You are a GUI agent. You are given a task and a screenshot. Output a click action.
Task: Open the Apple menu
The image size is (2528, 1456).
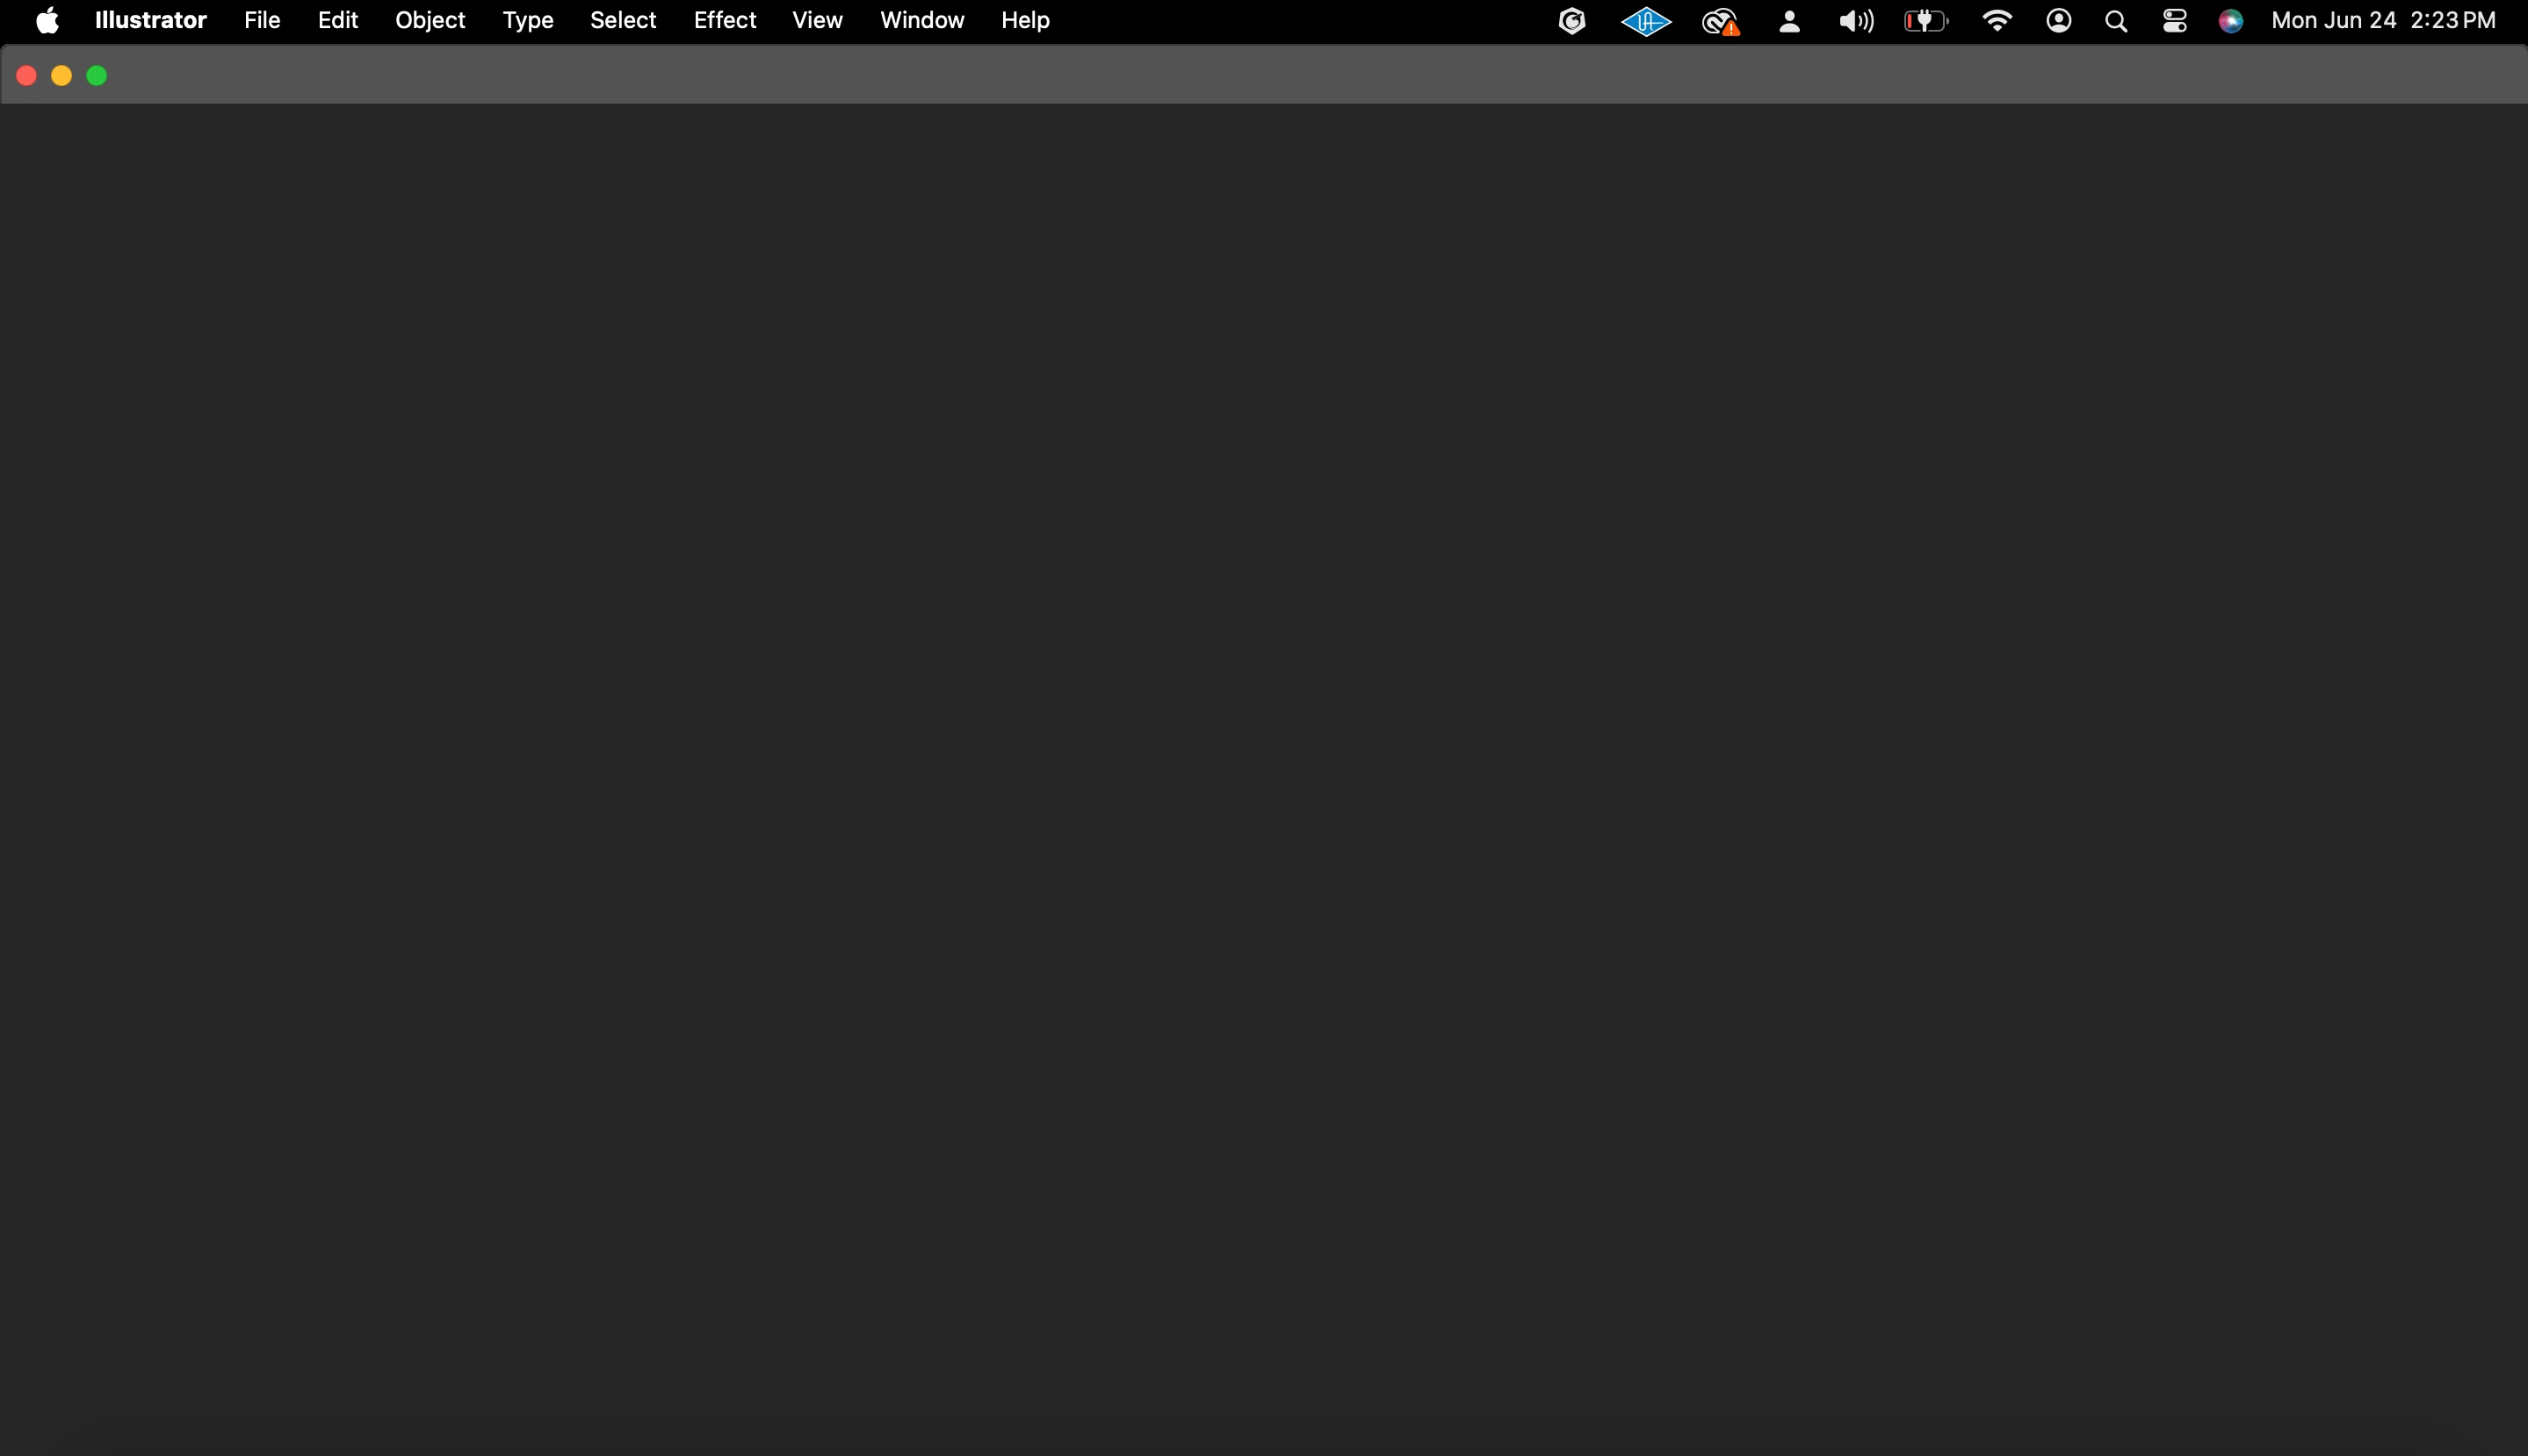[x=47, y=21]
